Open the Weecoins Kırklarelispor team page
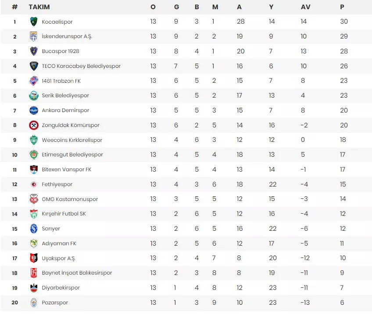372x314 pixels. click(x=72, y=140)
